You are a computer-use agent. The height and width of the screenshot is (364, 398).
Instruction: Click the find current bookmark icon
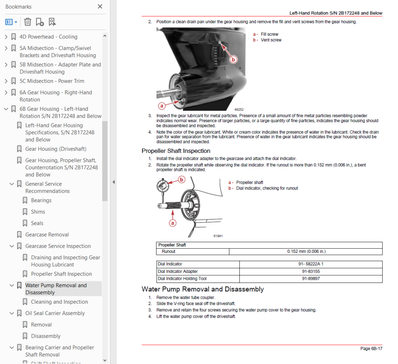(52, 22)
